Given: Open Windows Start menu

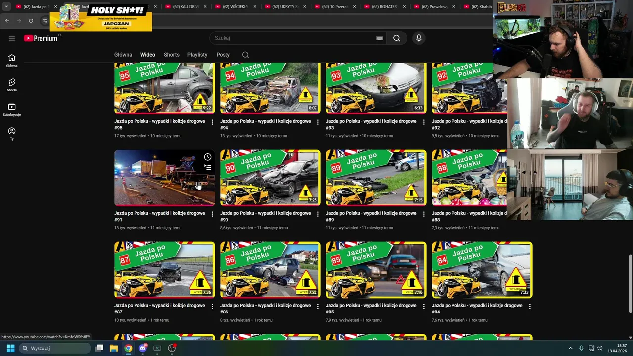Looking at the screenshot, I should (x=10, y=348).
